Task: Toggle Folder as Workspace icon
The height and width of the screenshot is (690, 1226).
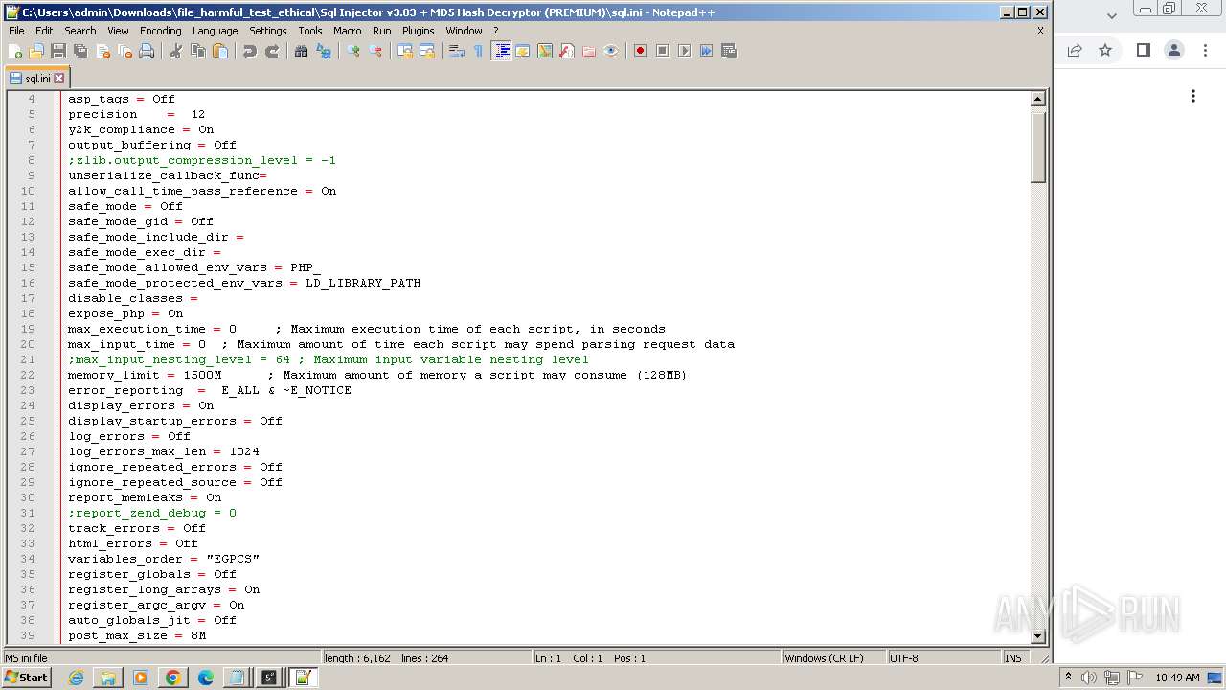Action: (589, 51)
